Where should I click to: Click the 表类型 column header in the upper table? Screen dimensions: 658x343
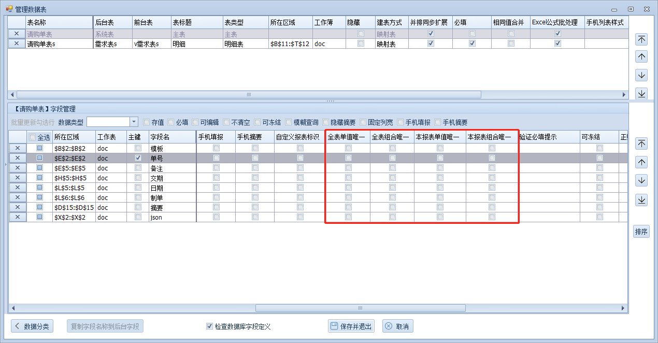point(245,23)
